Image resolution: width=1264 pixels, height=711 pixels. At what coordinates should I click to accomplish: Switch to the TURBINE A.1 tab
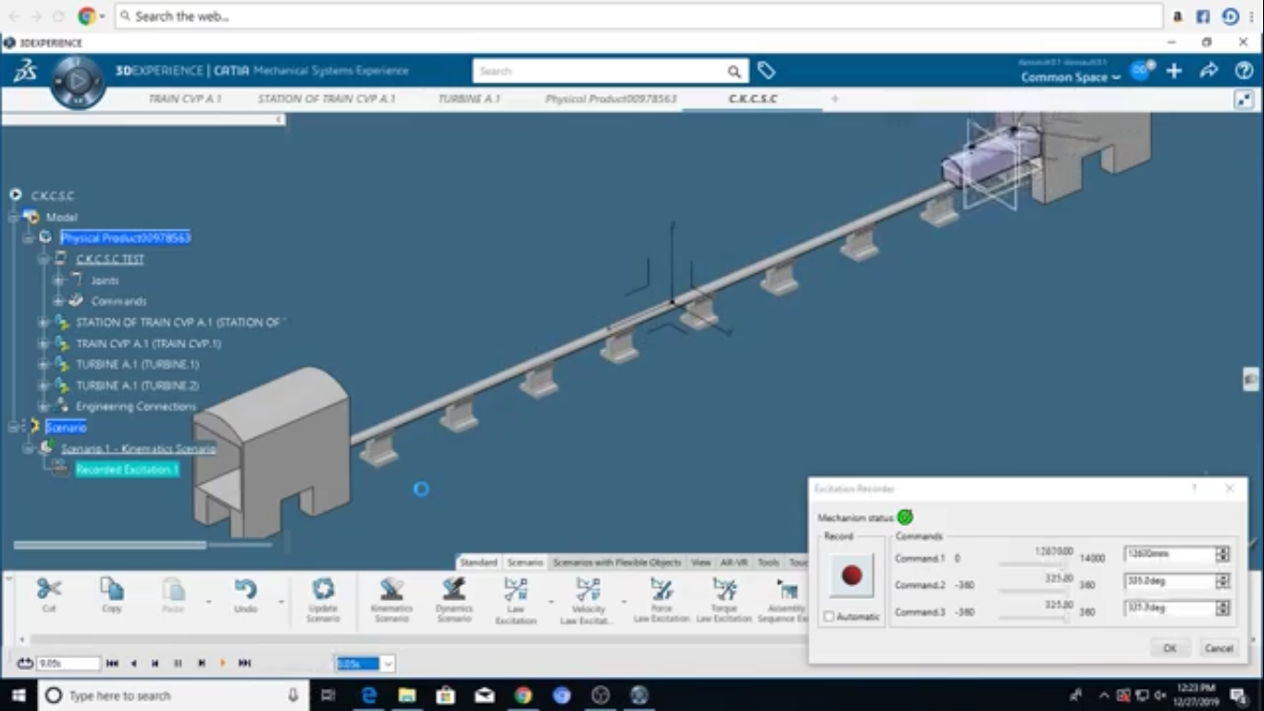click(x=469, y=98)
